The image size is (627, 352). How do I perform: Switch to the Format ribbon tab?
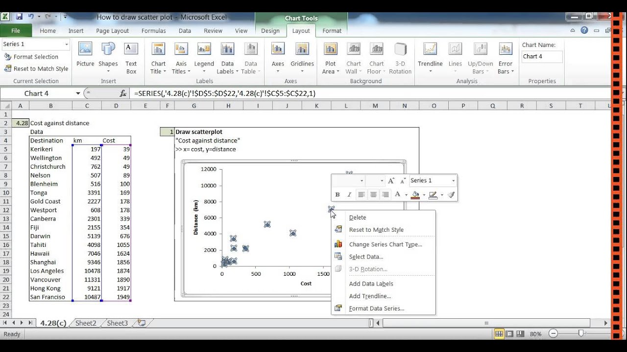[x=332, y=30]
